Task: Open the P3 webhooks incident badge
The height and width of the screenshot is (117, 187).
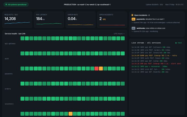Action: (x=133, y=28)
